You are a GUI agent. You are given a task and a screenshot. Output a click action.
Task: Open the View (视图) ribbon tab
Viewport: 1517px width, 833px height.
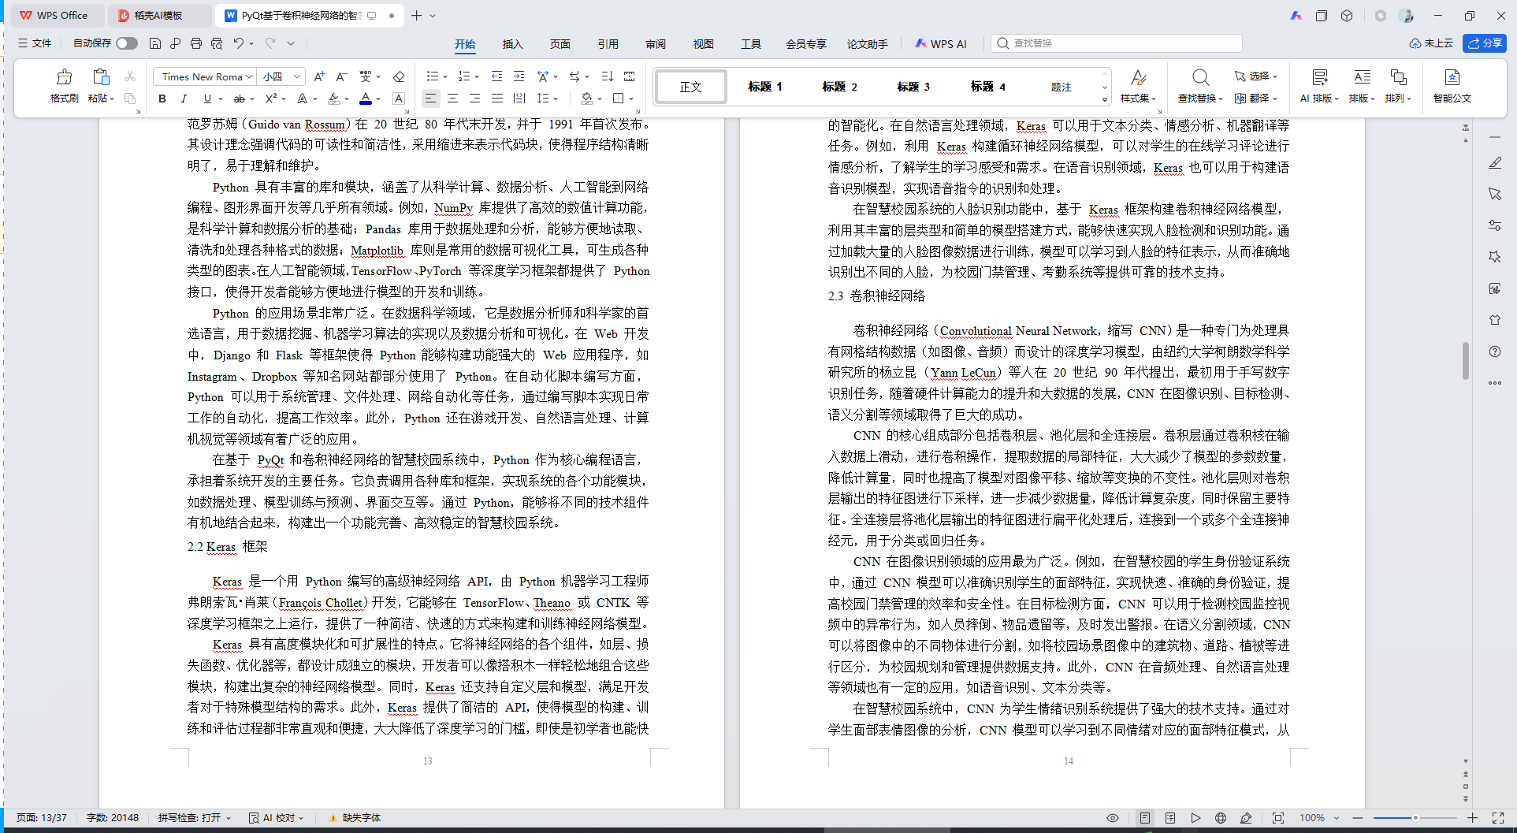[x=704, y=44]
